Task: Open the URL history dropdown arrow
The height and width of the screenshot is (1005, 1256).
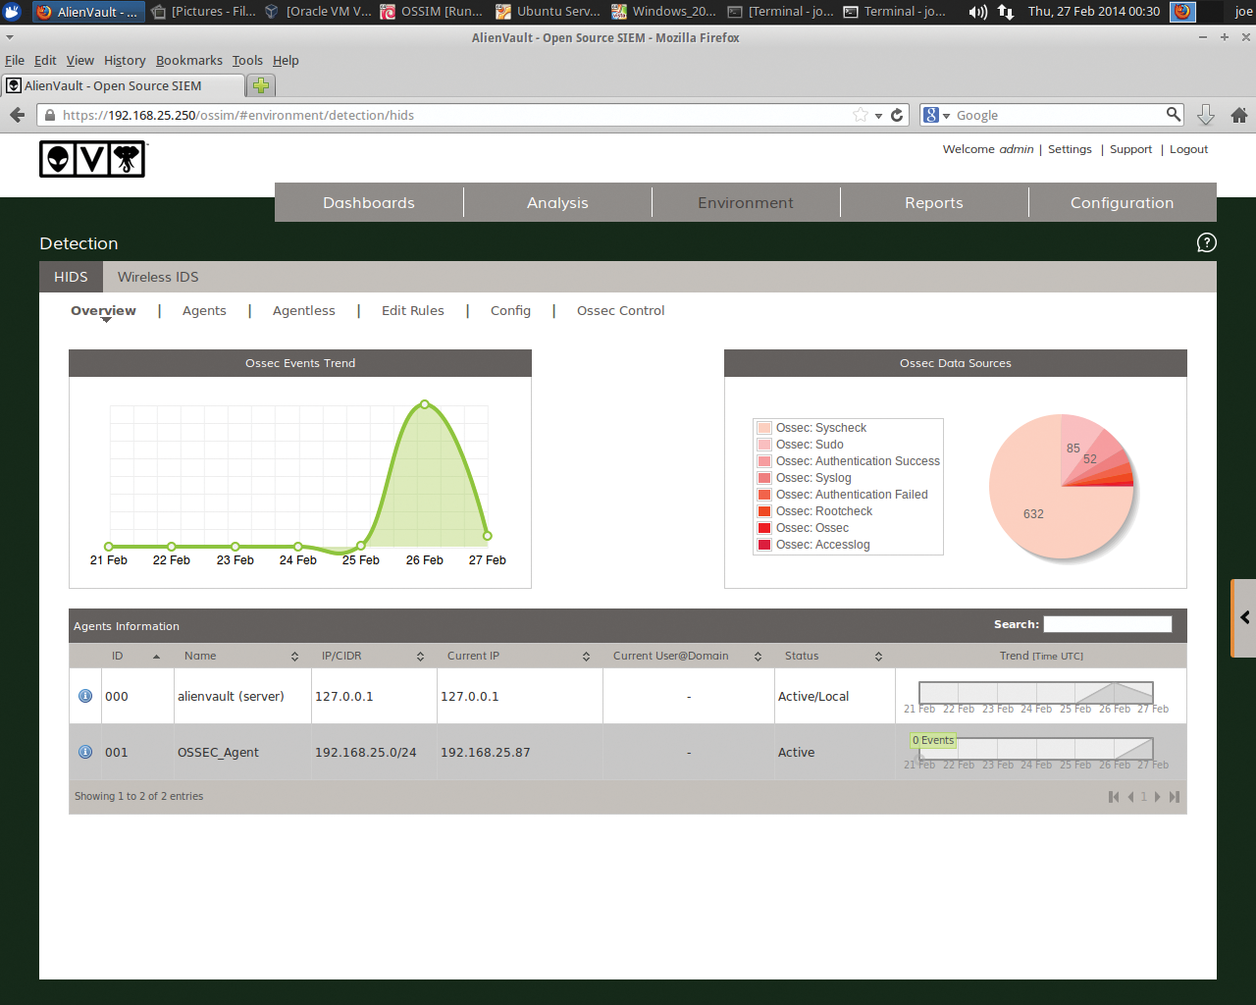Action: [x=878, y=116]
